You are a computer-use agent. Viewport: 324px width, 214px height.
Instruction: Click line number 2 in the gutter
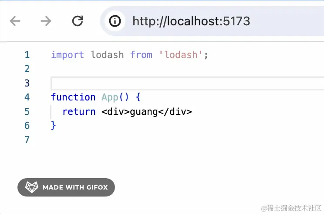27,69
